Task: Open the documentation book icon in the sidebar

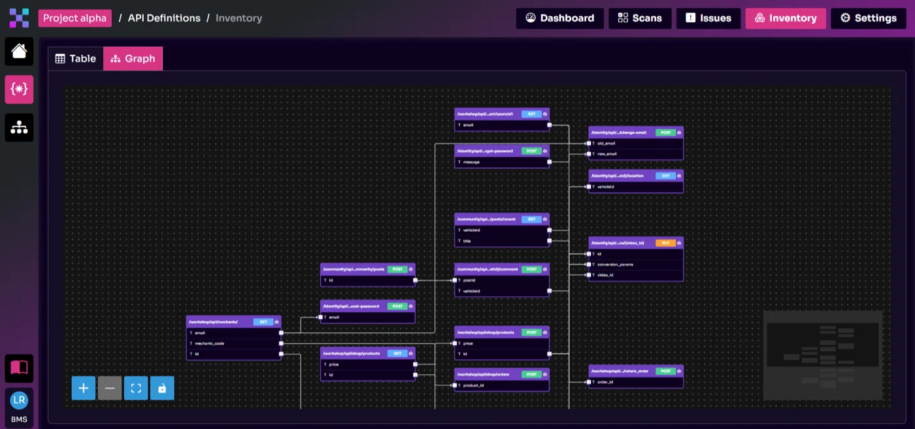Action: (x=19, y=368)
